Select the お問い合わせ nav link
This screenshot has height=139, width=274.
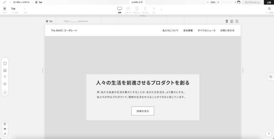(x=227, y=31)
